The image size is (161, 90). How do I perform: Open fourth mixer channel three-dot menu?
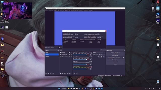(91, 69)
